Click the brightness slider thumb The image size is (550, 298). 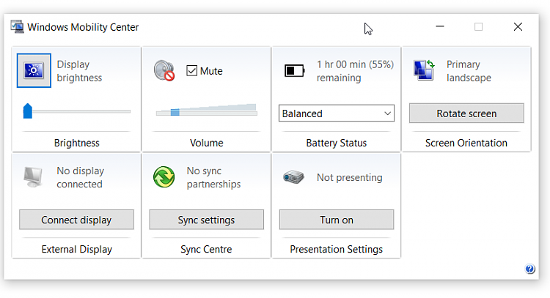coord(28,111)
